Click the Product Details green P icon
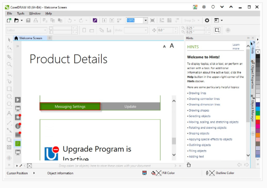The width and height of the screenshot is (267, 188). click(x=18, y=144)
